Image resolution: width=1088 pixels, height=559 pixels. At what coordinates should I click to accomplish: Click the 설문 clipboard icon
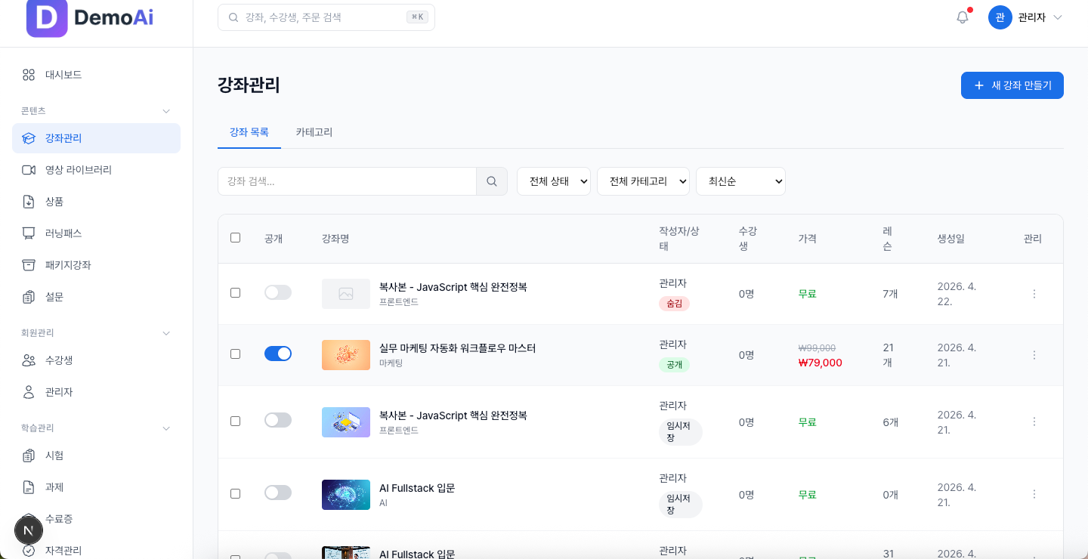click(29, 297)
